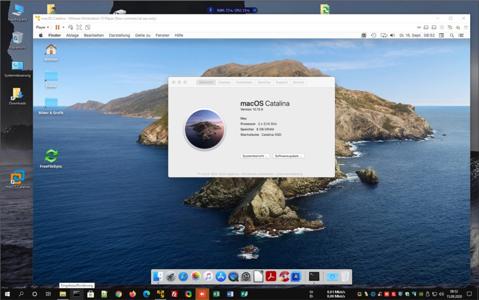Click the menu bar date and time
This screenshot has width=479, height=300.
(x=417, y=36)
